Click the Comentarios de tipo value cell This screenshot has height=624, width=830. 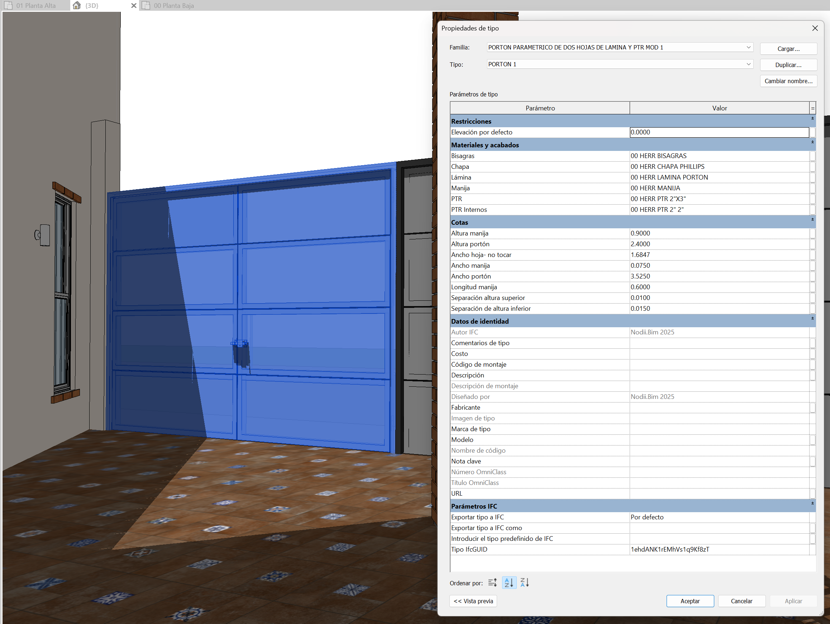719,343
